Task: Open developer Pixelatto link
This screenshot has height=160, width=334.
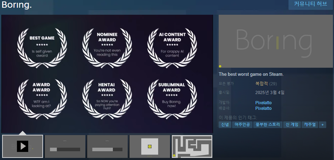Action: [x=263, y=103]
